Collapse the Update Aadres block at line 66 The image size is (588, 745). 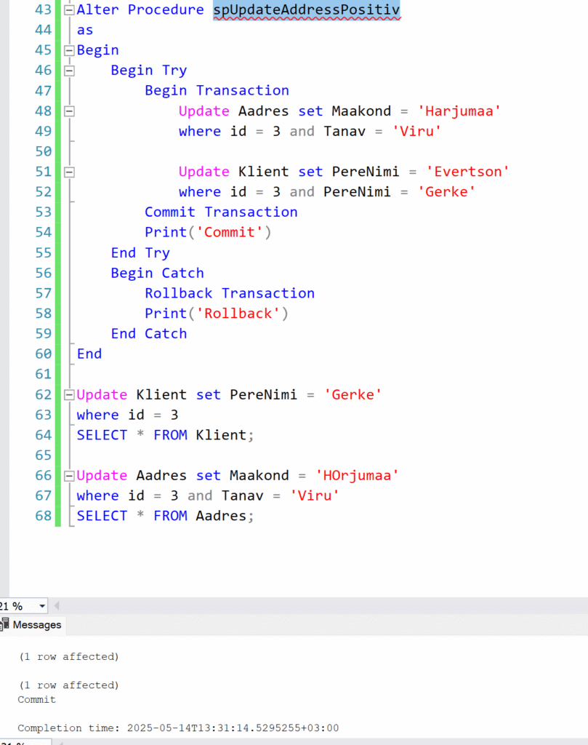coord(69,476)
